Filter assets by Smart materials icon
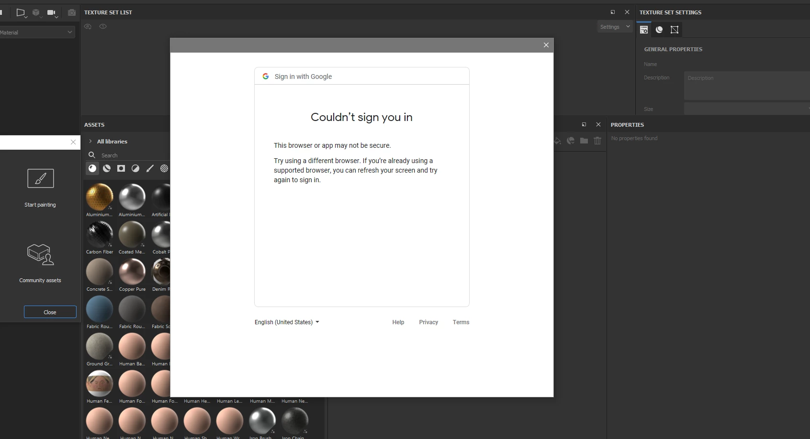Image resolution: width=810 pixels, height=439 pixels. pyautogui.click(x=107, y=168)
